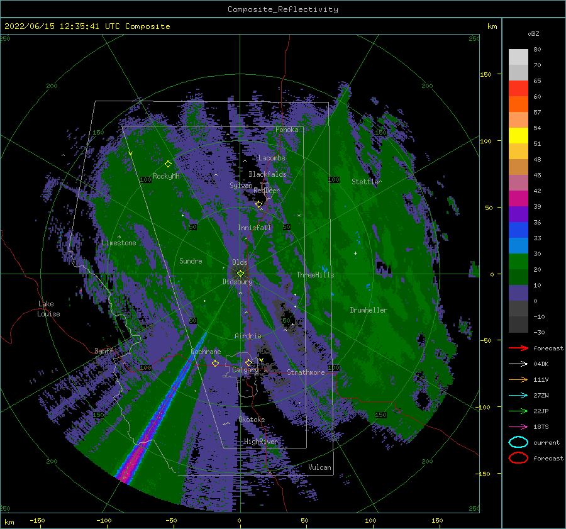
Task: Click the Limestone label
Action: point(119,243)
